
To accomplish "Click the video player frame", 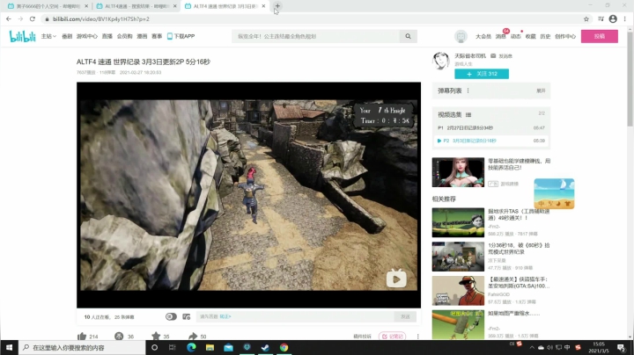I will pyautogui.click(x=248, y=195).
